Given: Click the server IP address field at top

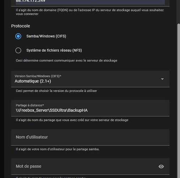Looking at the screenshot, I should coord(90,2).
